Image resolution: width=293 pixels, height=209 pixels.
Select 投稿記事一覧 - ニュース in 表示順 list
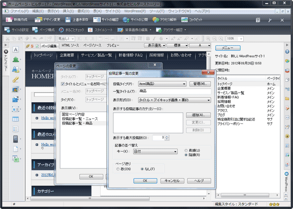point(80,119)
